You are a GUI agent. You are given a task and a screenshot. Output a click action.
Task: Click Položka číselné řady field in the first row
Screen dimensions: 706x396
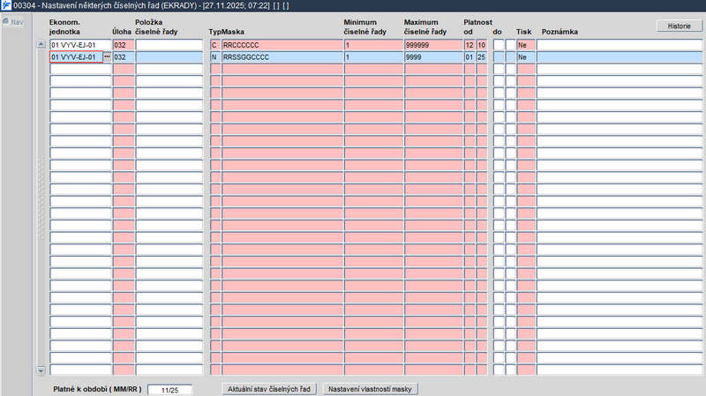[x=169, y=45]
